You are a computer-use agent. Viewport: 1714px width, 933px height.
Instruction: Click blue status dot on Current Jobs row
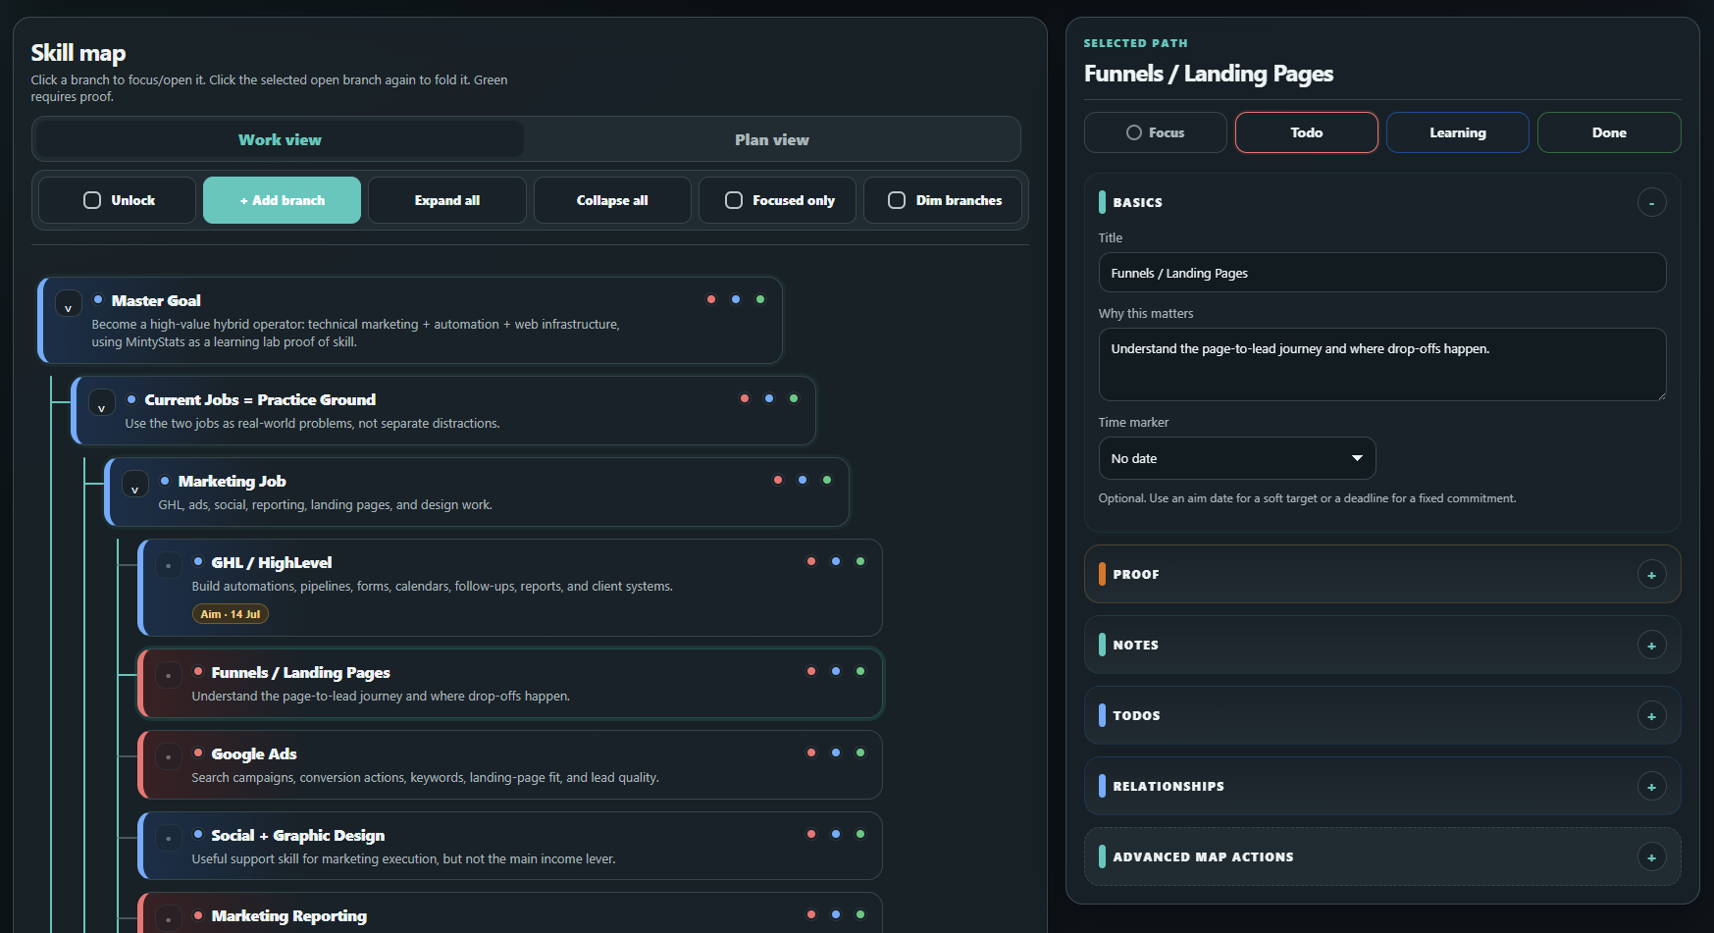(x=769, y=398)
